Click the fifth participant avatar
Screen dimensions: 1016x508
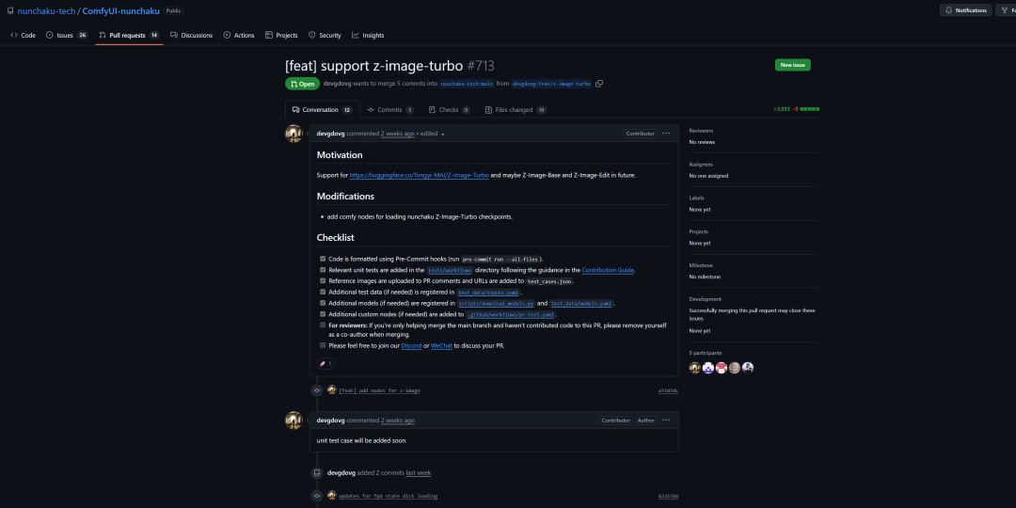[x=748, y=368]
